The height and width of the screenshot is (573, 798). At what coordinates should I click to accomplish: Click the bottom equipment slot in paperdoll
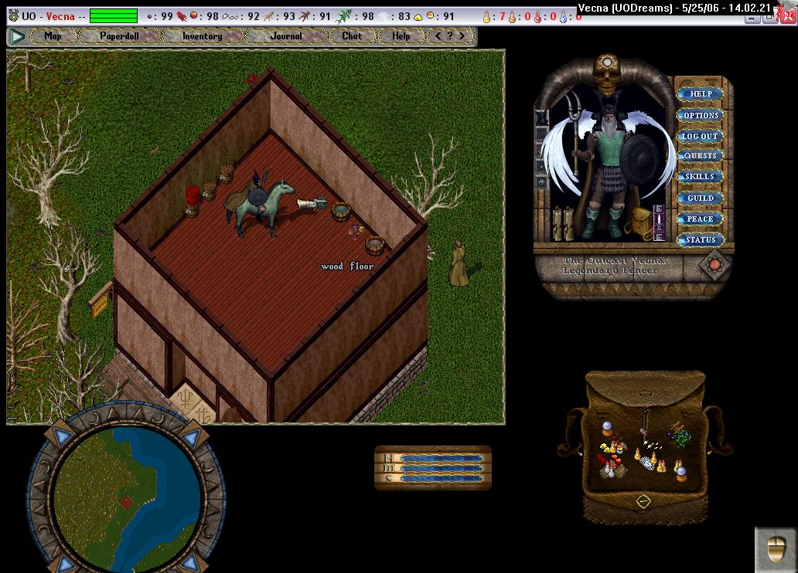[541, 182]
